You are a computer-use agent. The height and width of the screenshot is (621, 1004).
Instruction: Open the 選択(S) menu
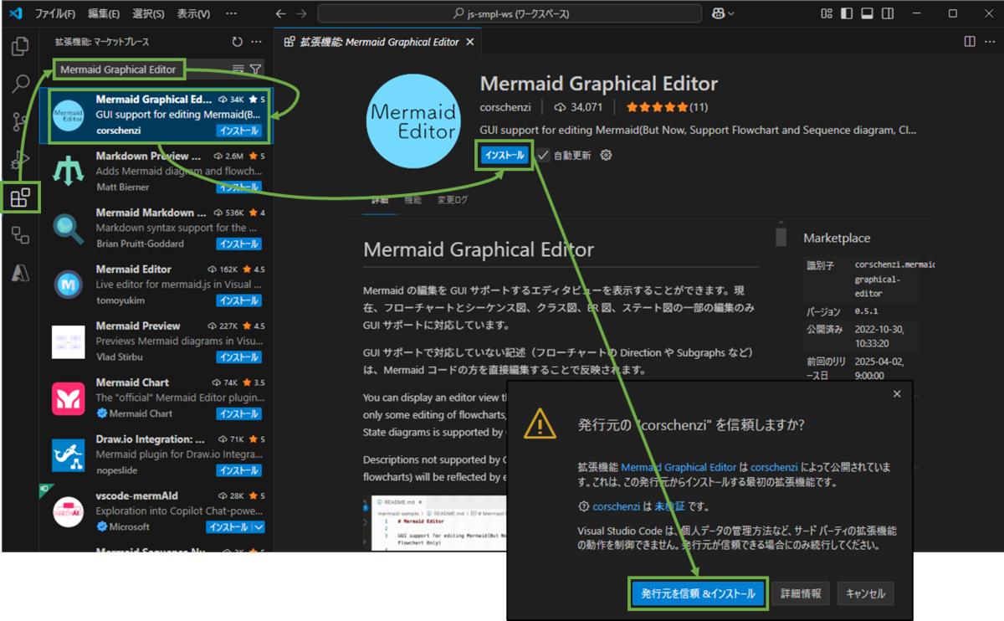150,13
